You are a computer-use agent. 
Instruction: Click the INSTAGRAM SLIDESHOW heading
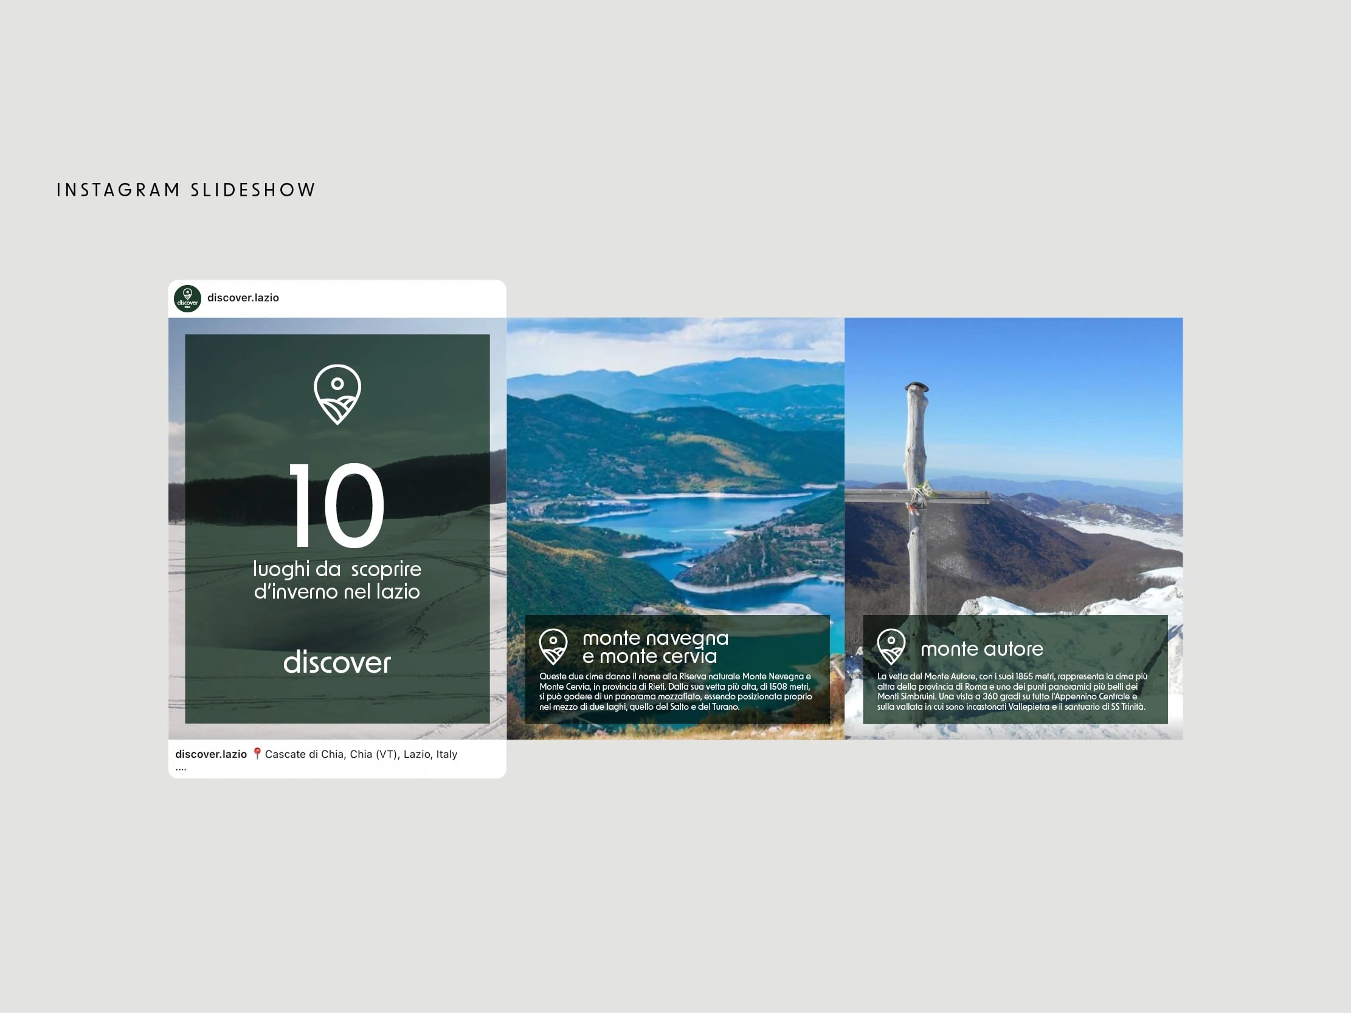185,191
